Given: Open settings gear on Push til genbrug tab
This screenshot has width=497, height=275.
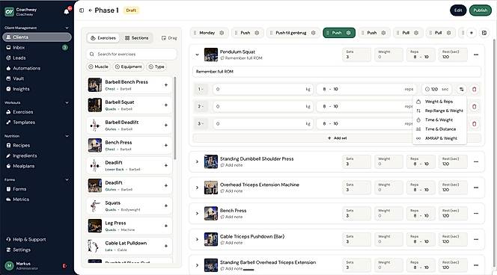Looking at the screenshot, I should [313, 33].
